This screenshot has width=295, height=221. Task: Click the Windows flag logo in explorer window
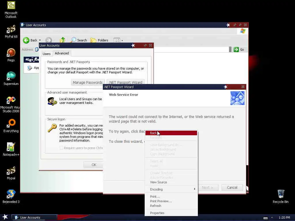pyautogui.click(x=243, y=31)
